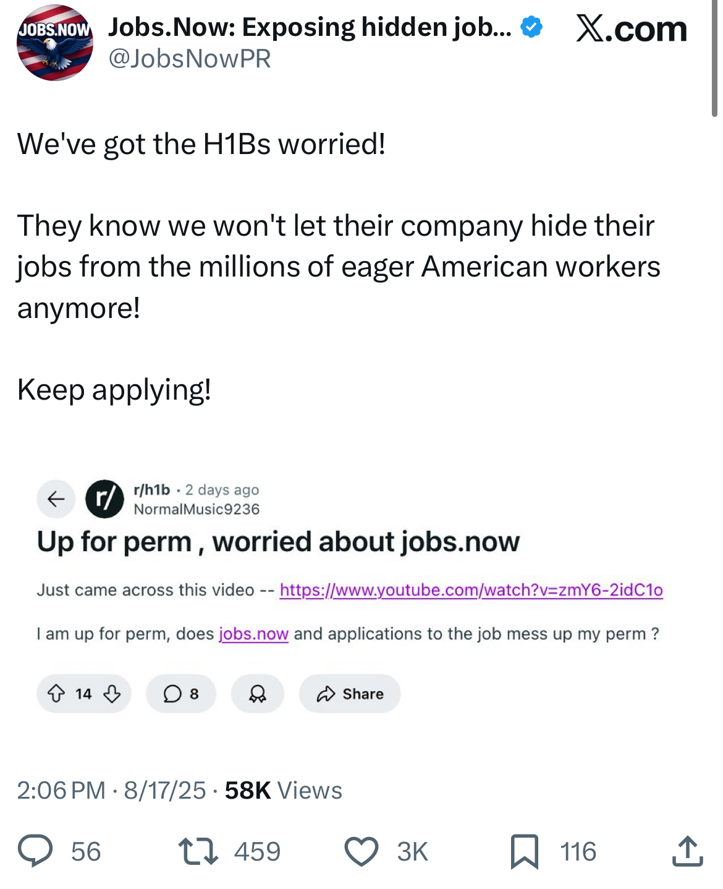Image resolution: width=723 pixels, height=889 pixels.
Task: Open the Jobs.Now eagle profile picture
Action: pyautogui.click(x=55, y=43)
